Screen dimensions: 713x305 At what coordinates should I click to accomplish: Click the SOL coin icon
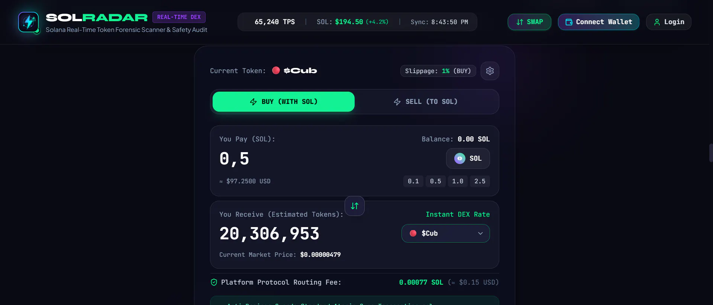point(459,158)
